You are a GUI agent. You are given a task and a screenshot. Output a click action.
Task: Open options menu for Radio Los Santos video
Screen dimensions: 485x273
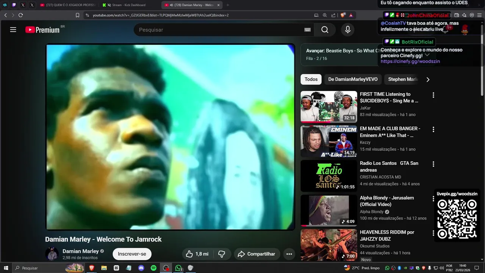click(x=433, y=164)
